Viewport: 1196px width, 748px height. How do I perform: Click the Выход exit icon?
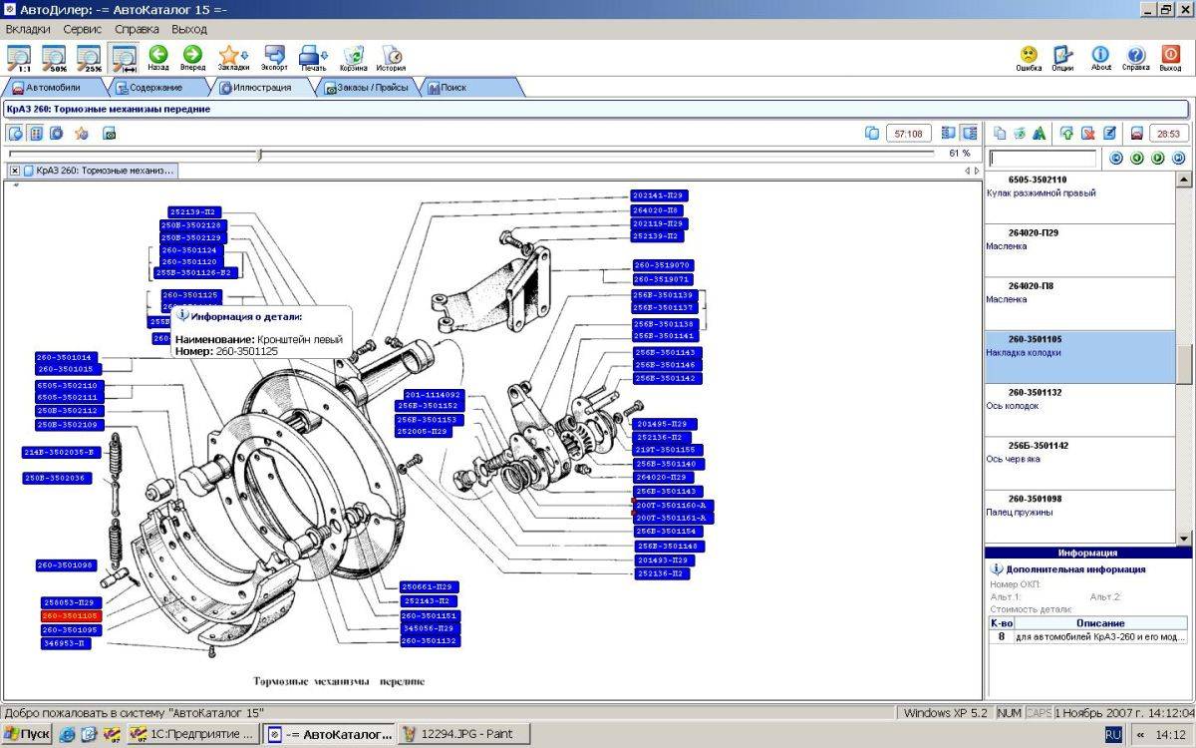pos(1170,58)
